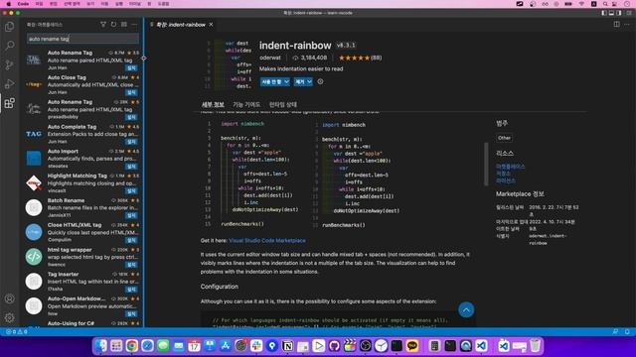636x357 pixels.
Task: Close the indent-rainbow extension tab
Action: pyautogui.click(x=211, y=25)
